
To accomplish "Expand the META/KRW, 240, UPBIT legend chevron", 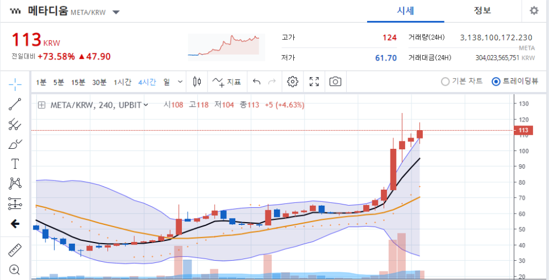I will click(146, 105).
